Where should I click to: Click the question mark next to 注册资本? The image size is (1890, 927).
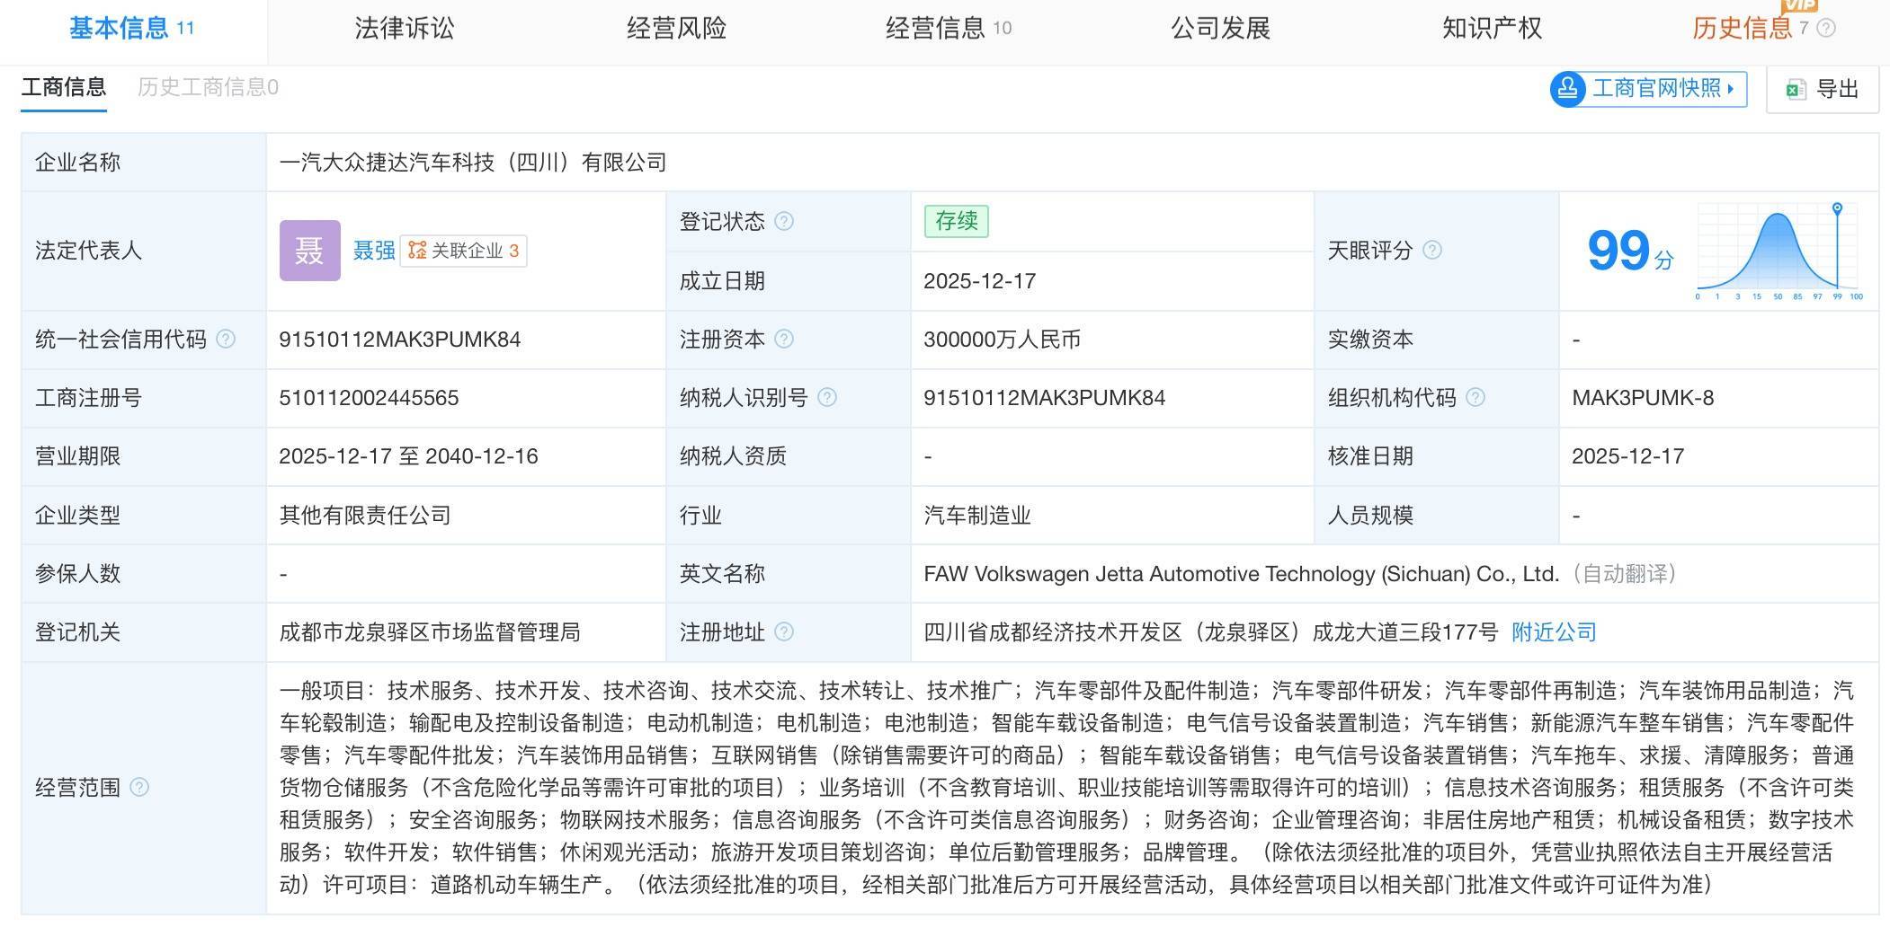pyautogui.click(x=783, y=340)
